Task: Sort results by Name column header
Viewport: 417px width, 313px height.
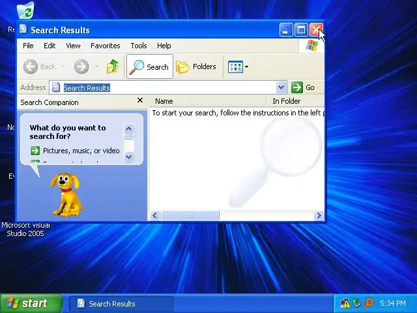Action: point(208,101)
